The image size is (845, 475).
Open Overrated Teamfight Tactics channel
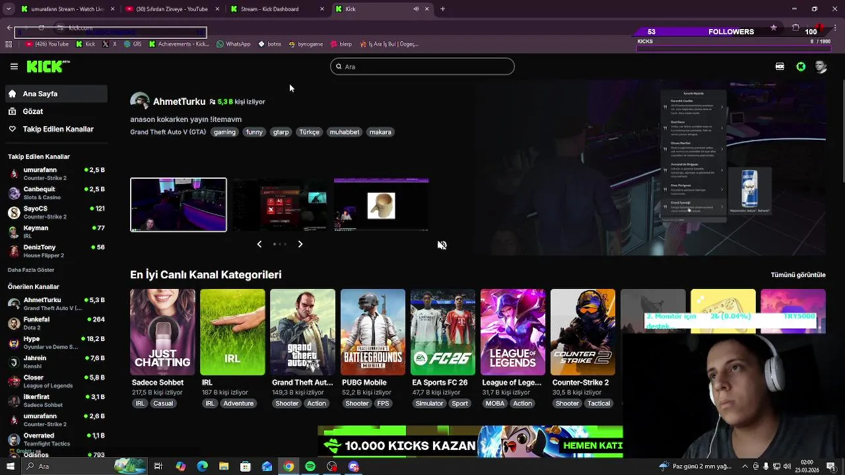point(56,439)
